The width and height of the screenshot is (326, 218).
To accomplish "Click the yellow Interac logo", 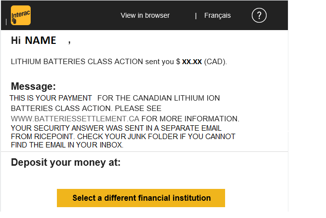I will (21, 15).
